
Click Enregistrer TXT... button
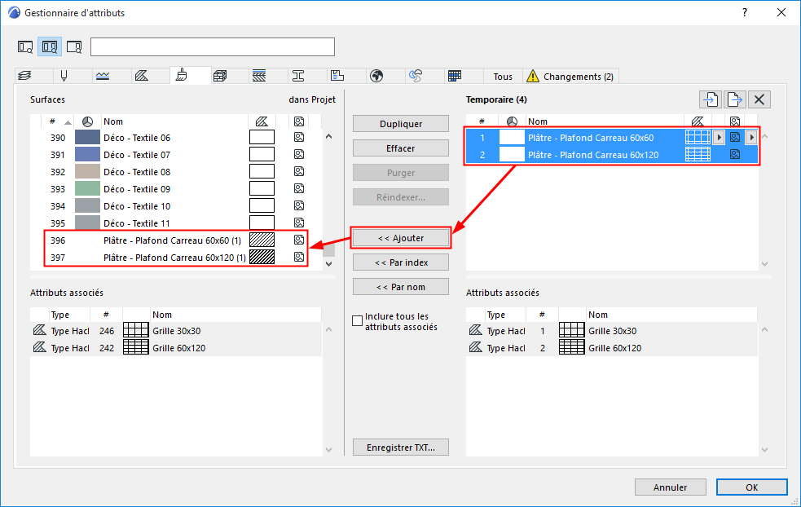coord(401,447)
